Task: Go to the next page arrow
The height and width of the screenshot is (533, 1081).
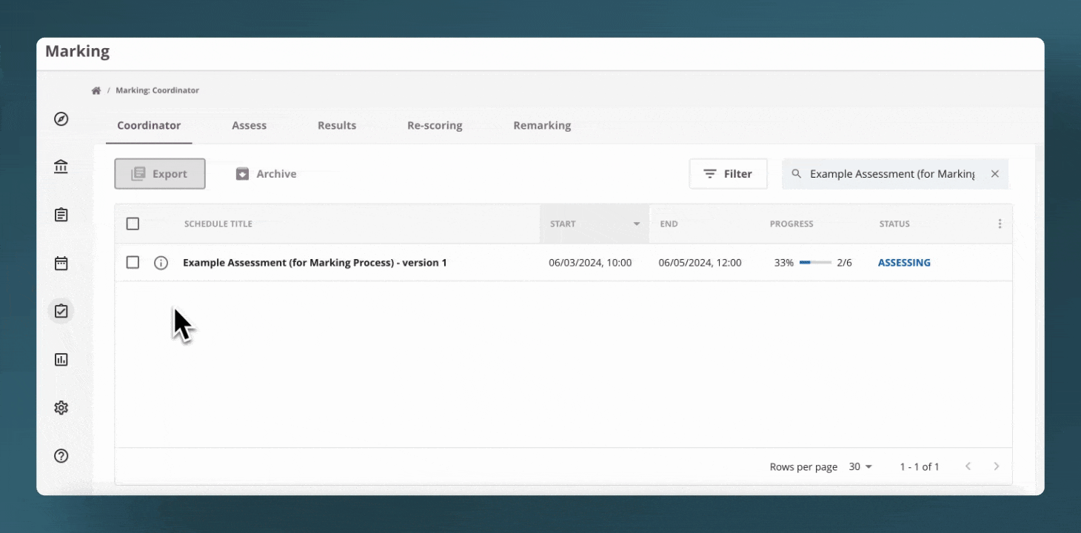Action: tap(997, 466)
